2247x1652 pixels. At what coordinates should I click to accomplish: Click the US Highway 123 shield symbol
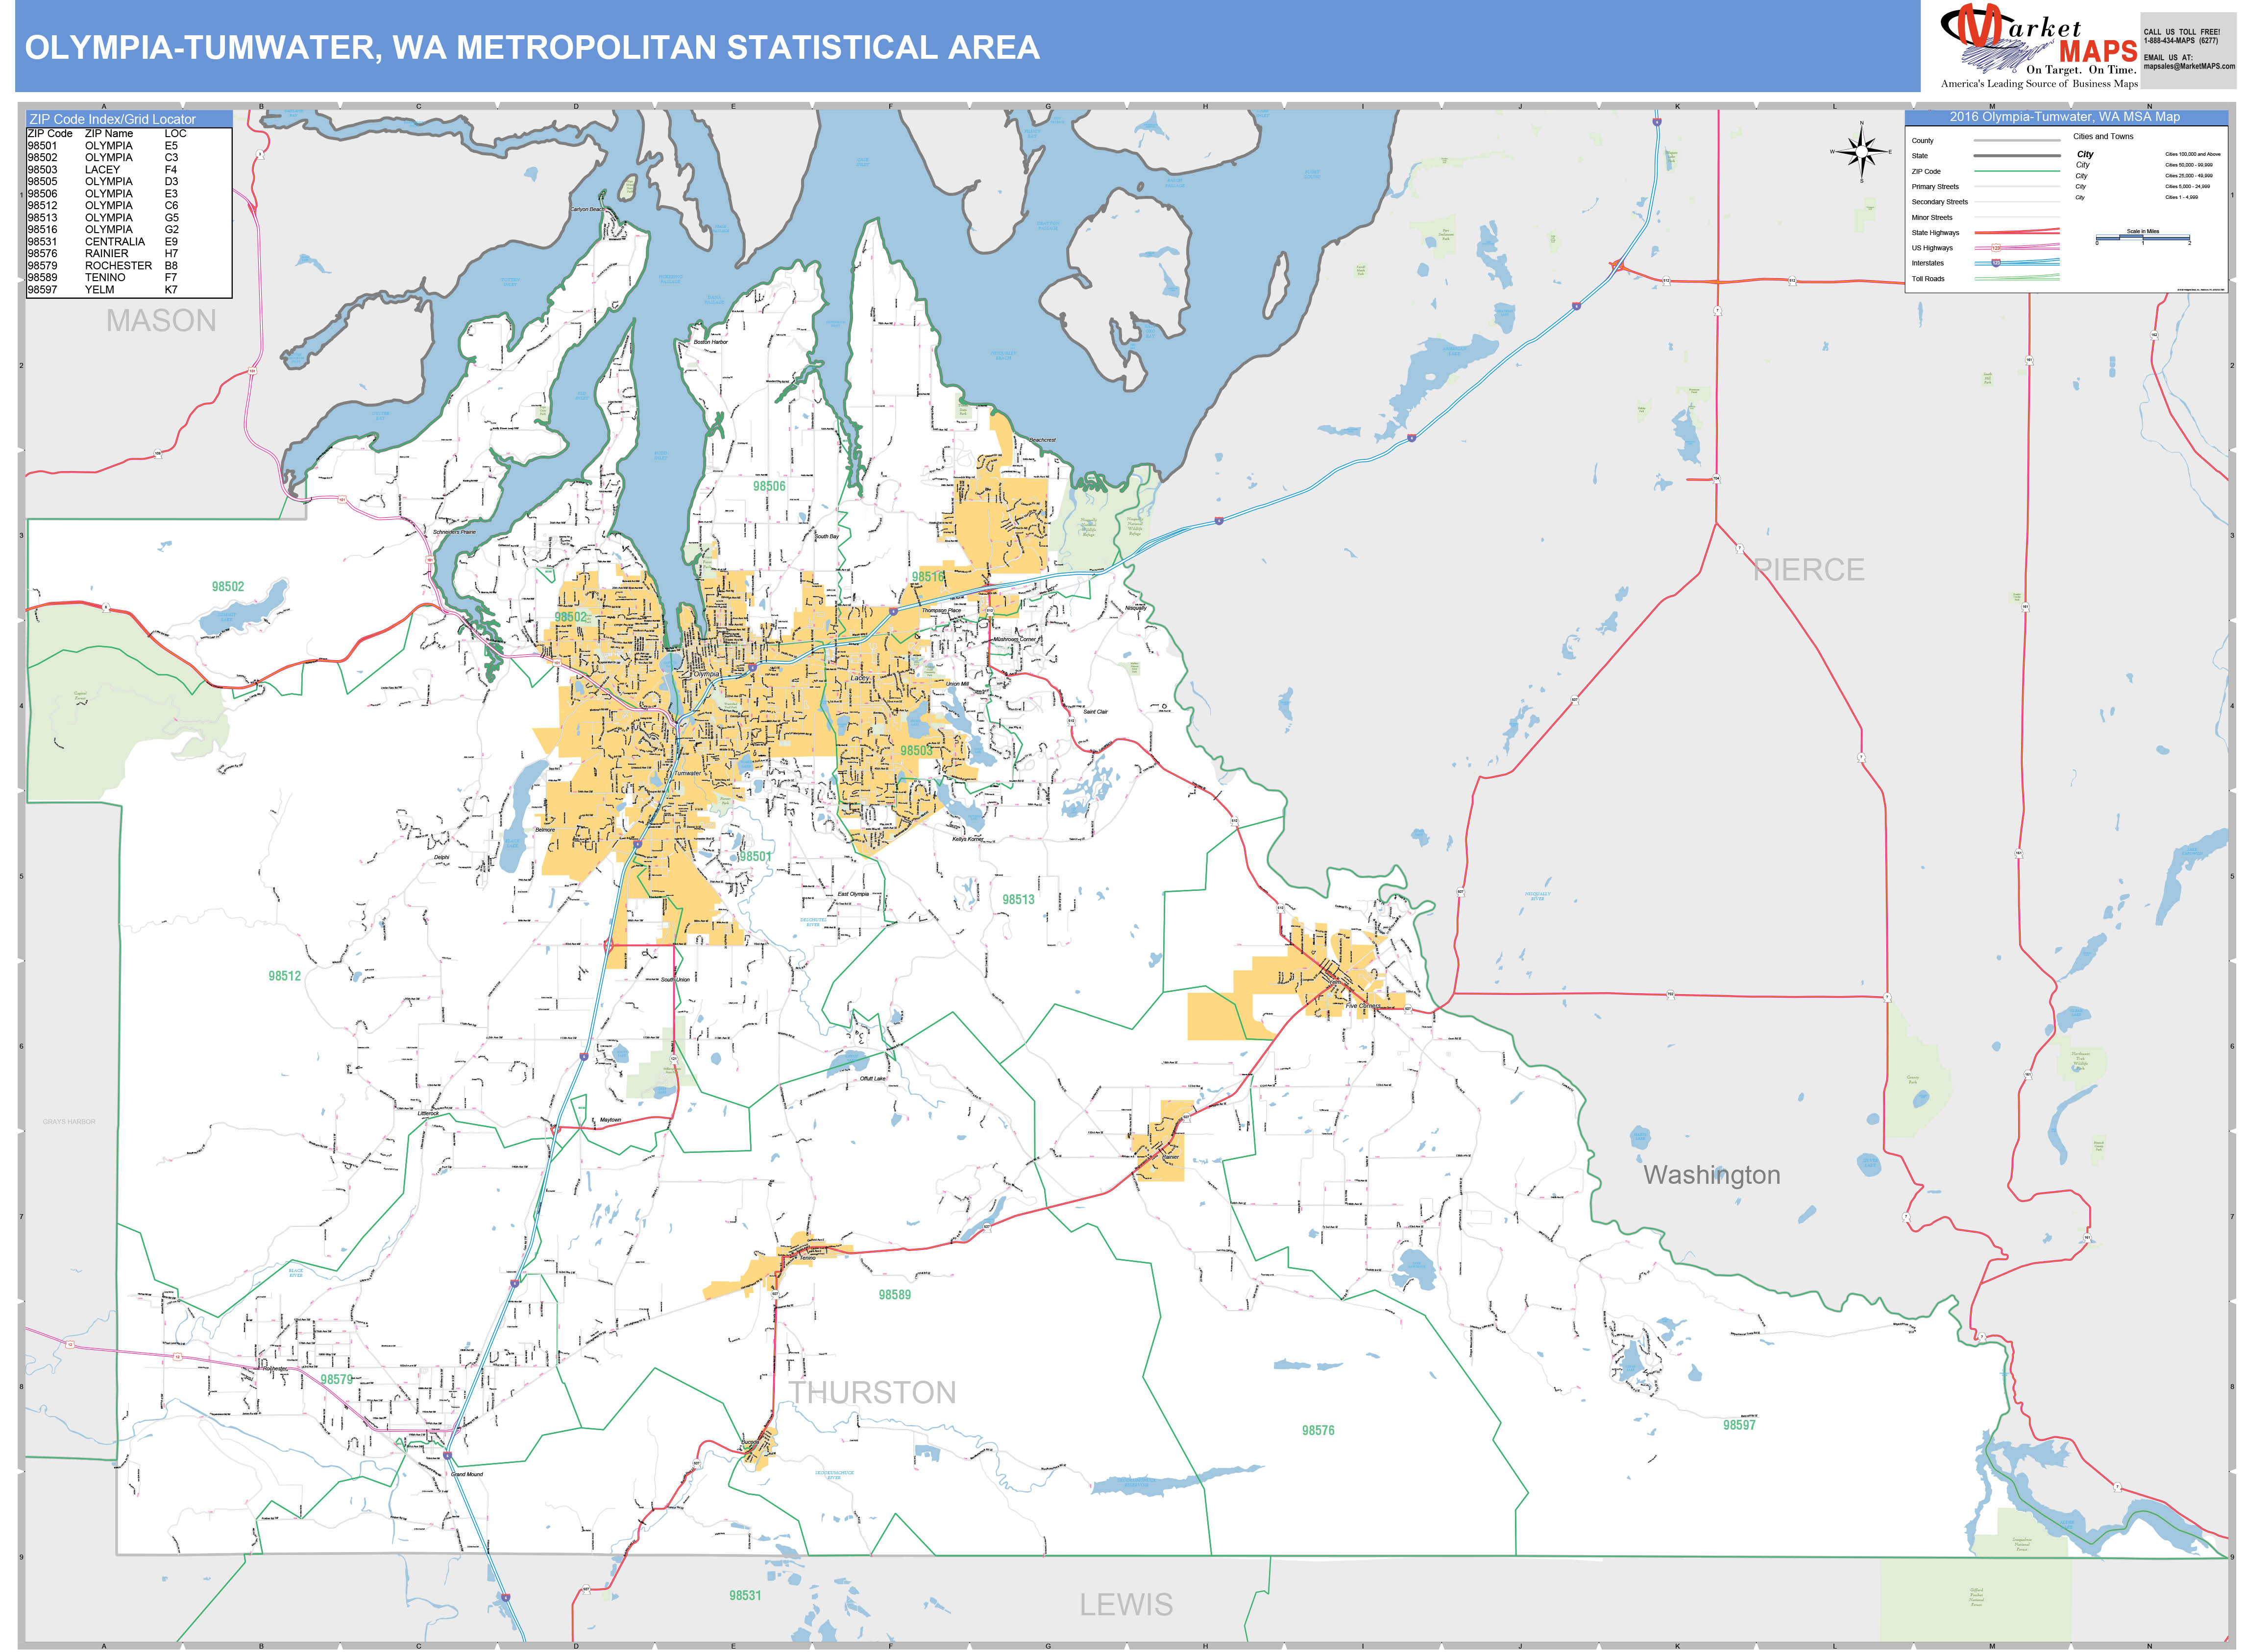pos(1997,248)
